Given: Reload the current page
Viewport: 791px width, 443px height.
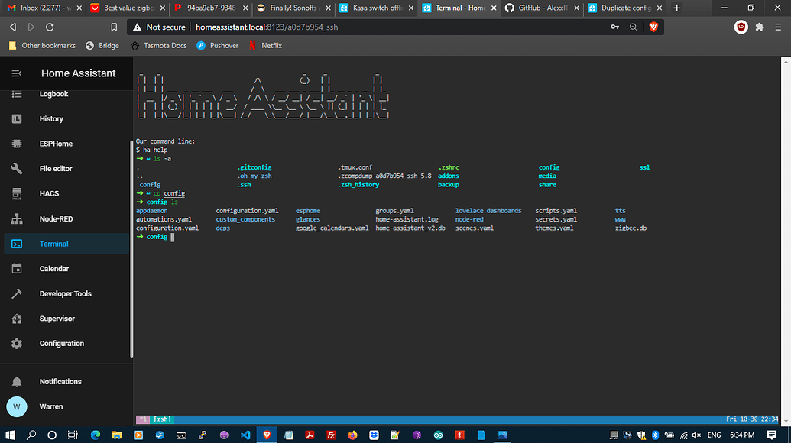Looking at the screenshot, I should (x=50, y=27).
